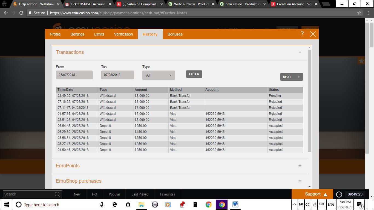
Task: Open the Profile tab
Action: tap(55, 34)
